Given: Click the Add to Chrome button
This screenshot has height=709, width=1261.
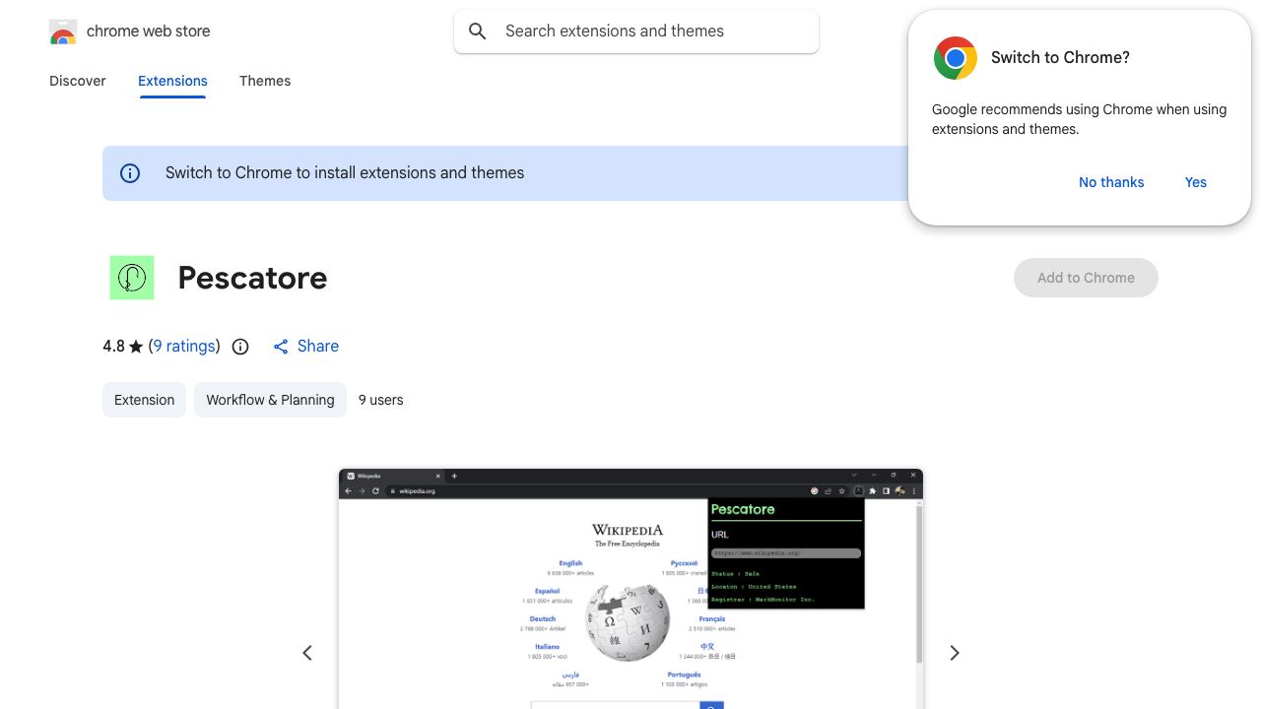Looking at the screenshot, I should coord(1086,278).
